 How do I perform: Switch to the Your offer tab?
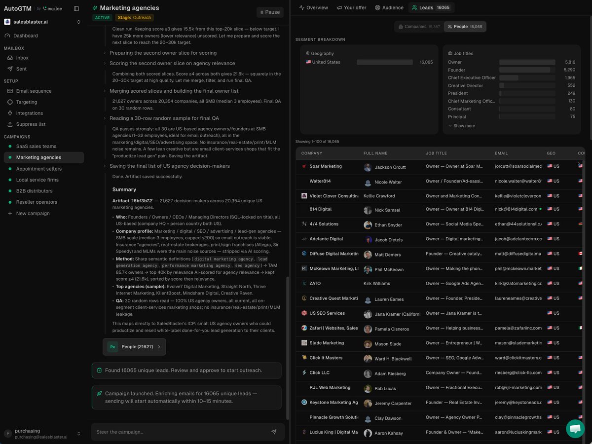click(351, 8)
